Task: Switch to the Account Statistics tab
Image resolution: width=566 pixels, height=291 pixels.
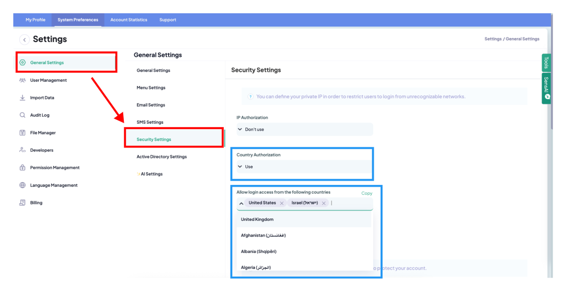Action: (129, 20)
